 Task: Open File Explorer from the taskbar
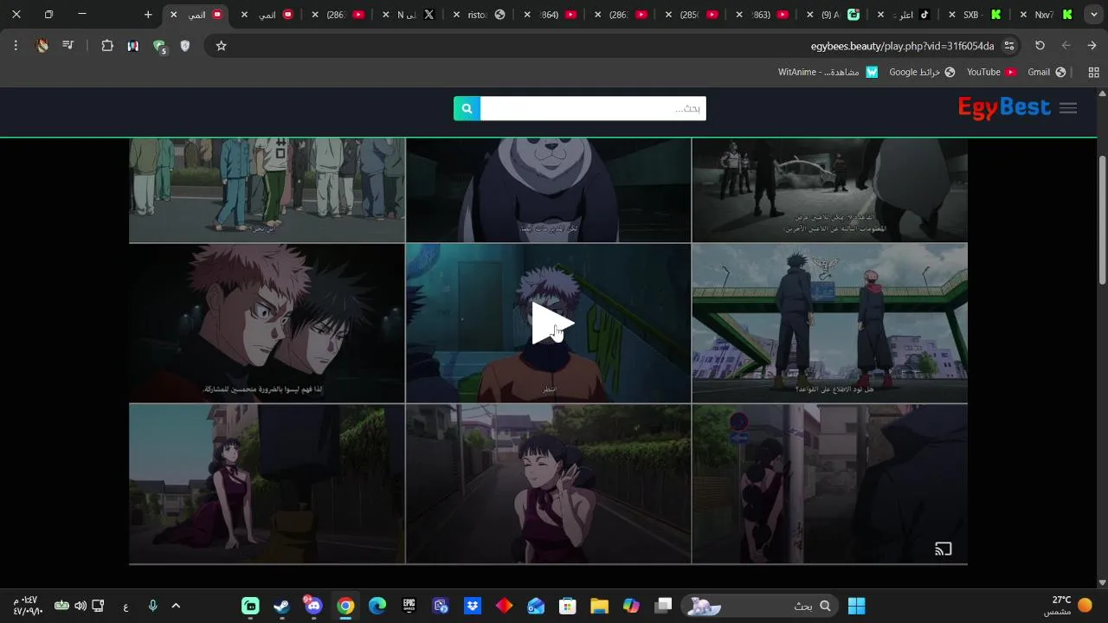[599, 606]
